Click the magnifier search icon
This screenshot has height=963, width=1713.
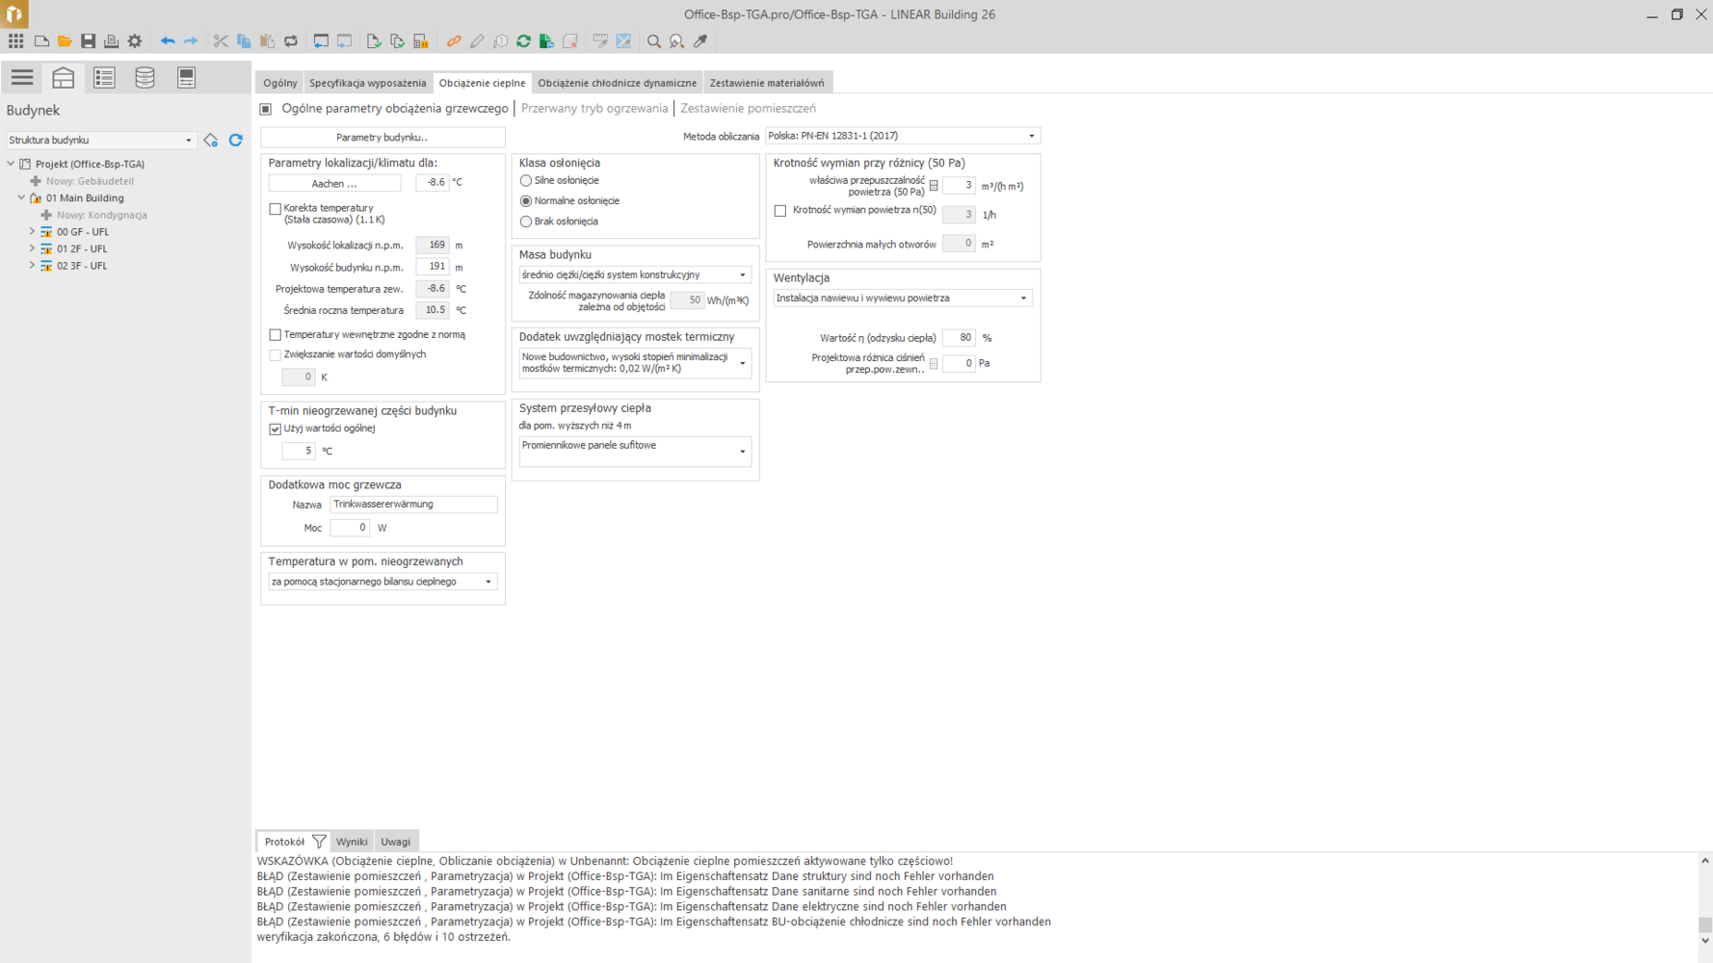click(654, 41)
